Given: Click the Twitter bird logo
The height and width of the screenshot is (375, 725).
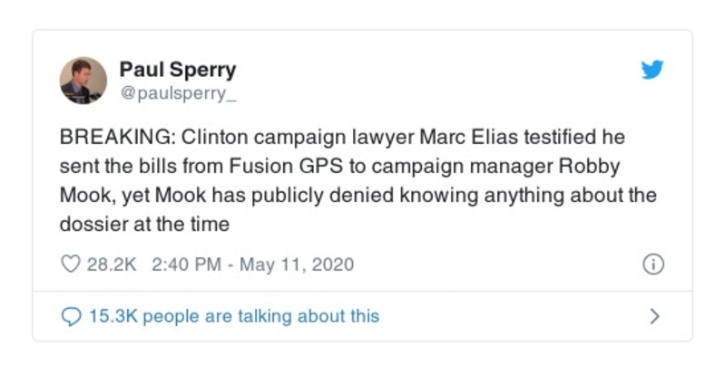Looking at the screenshot, I should (x=652, y=71).
